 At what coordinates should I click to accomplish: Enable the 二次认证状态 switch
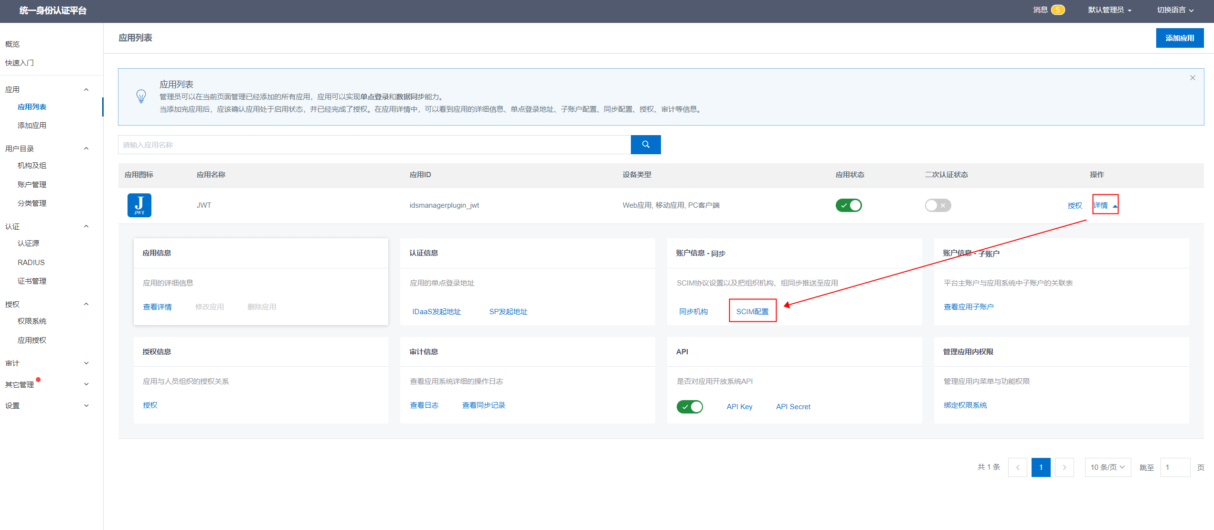click(x=937, y=205)
